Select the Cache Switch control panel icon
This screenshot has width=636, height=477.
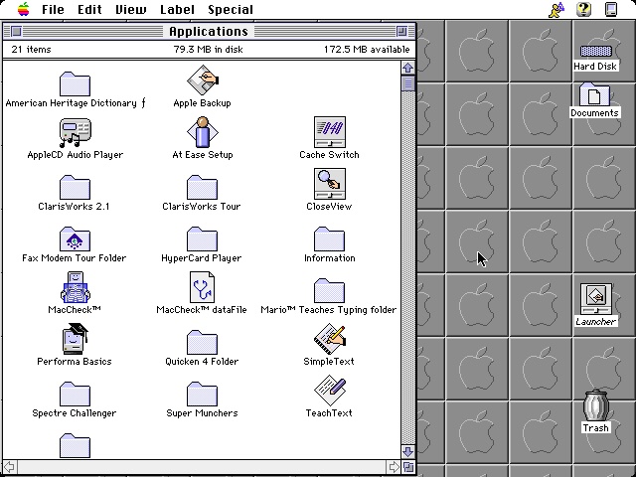point(329,132)
